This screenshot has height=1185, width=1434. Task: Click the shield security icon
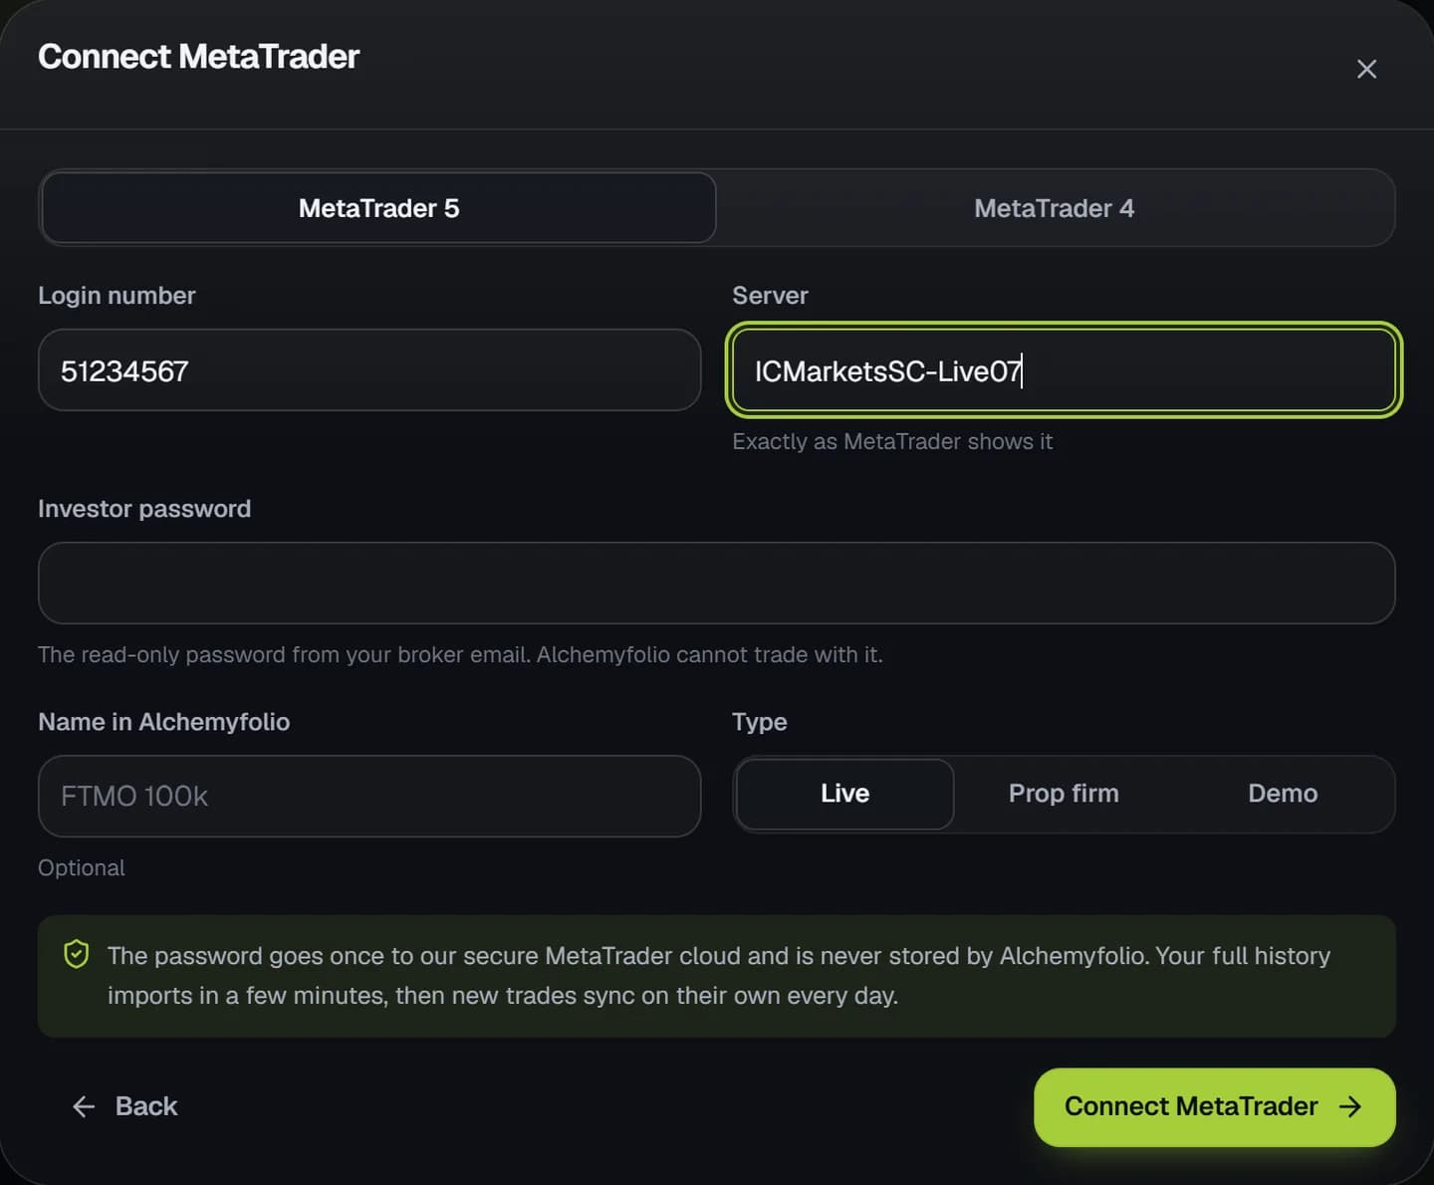pyautogui.click(x=77, y=955)
